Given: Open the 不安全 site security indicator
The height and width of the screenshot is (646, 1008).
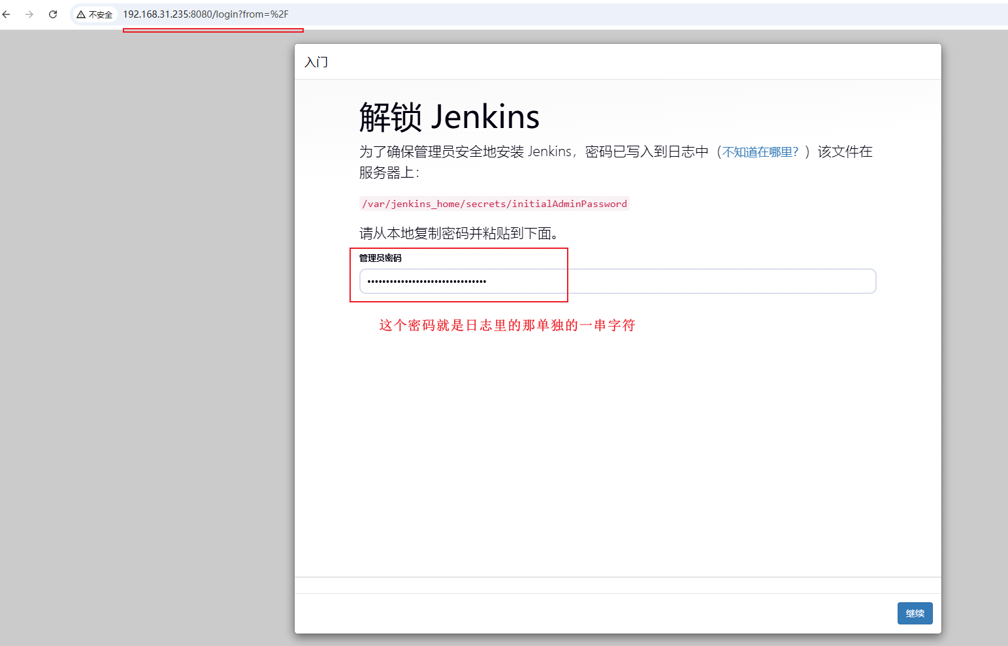Looking at the screenshot, I should [95, 14].
